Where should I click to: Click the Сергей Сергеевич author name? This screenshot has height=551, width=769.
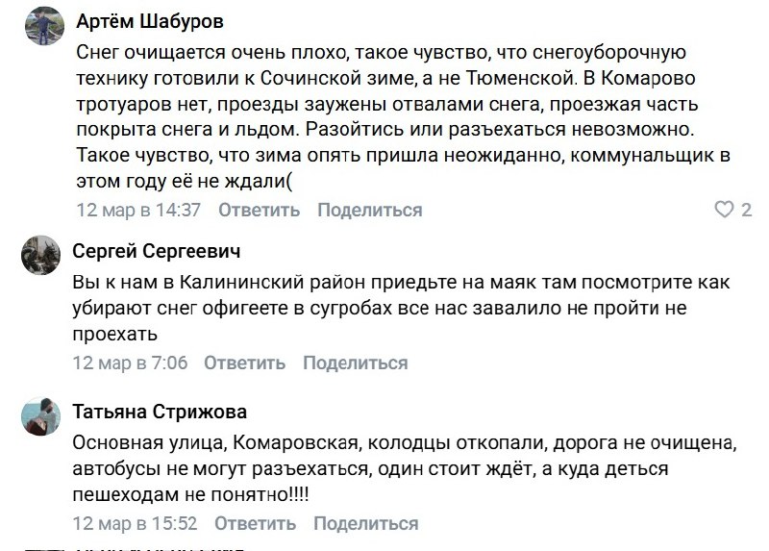click(x=158, y=251)
